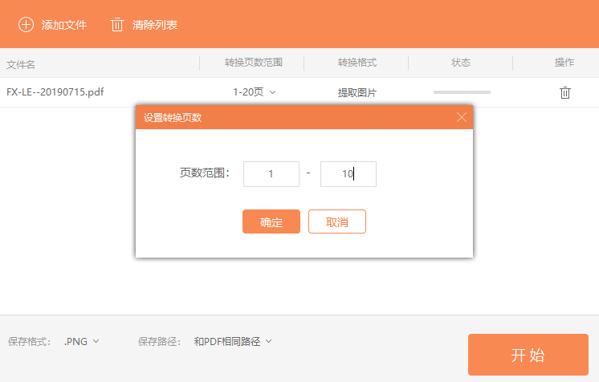Click the 清除列表 label
Viewport: 599px width, 382px height.
tap(155, 25)
